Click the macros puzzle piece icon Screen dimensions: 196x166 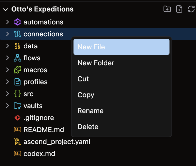17,70
